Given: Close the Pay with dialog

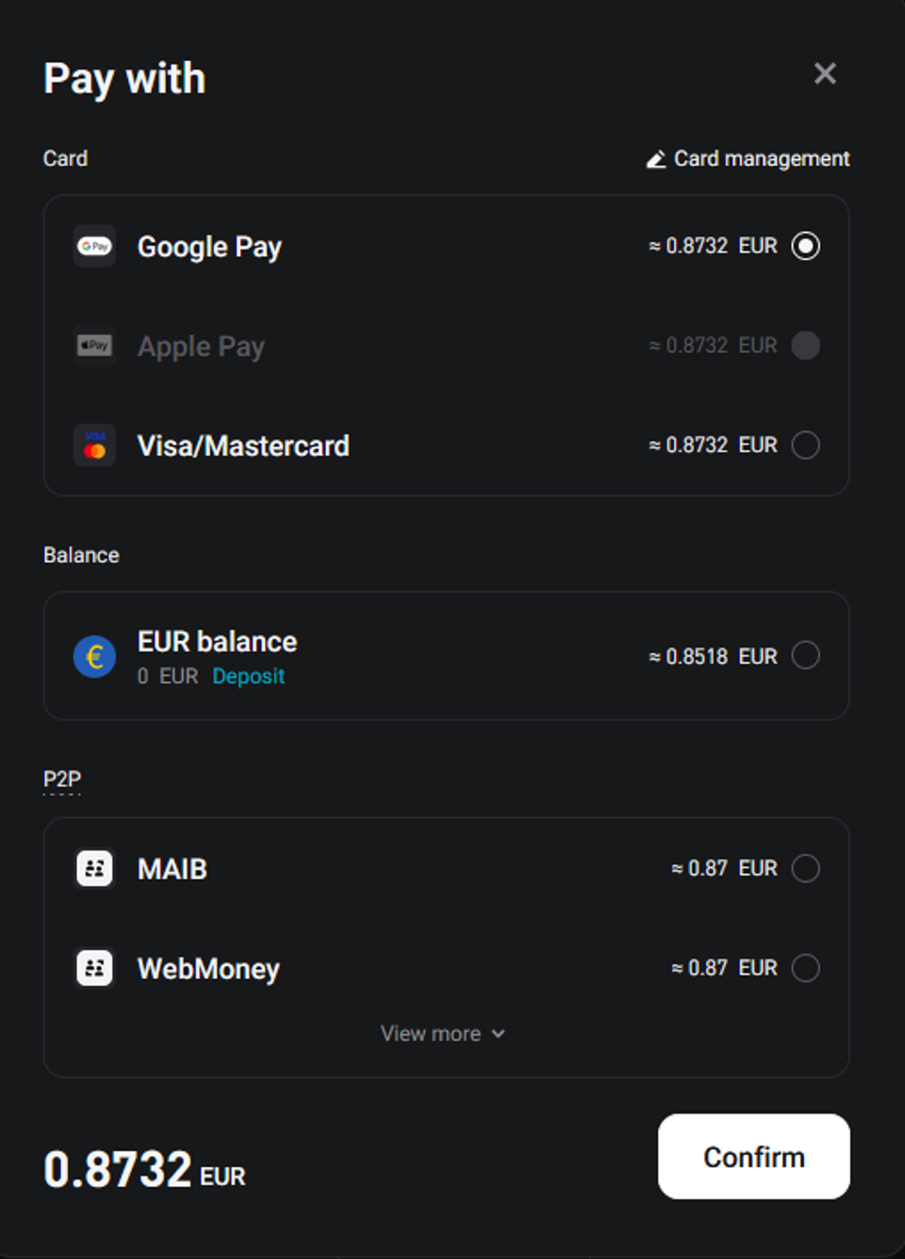Looking at the screenshot, I should (824, 74).
